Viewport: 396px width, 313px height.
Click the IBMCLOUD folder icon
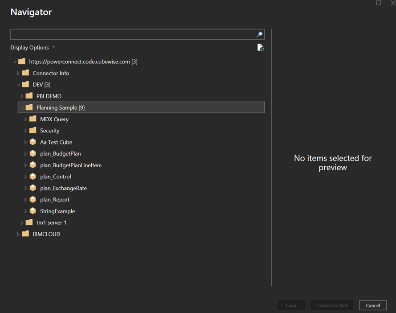point(25,234)
